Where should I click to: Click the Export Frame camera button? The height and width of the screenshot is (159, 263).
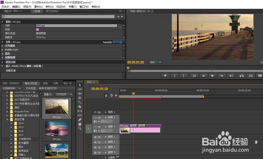click(x=260, y=76)
